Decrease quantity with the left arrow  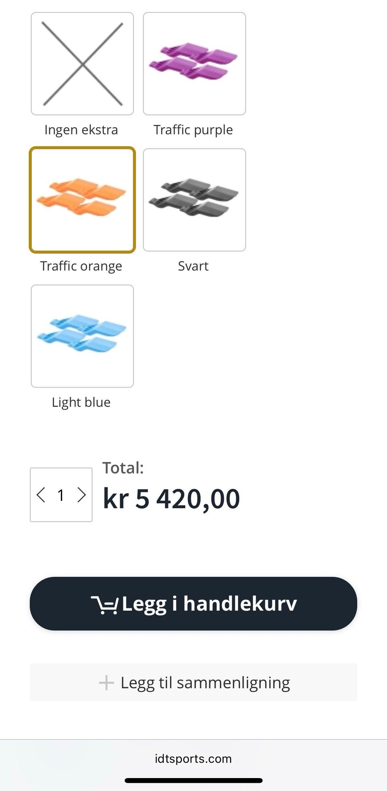[41, 495]
